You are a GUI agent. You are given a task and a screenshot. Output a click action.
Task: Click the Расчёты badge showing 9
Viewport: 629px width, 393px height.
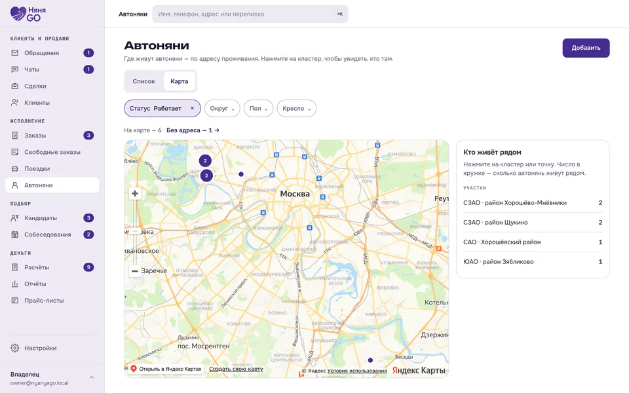(x=88, y=267)
